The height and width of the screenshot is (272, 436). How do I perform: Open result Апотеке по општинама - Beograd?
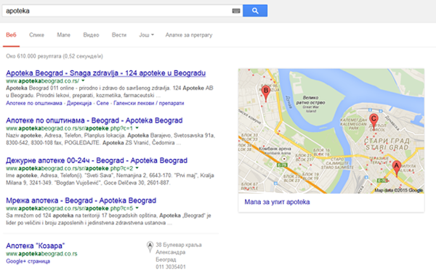click(x=94, y=120)
